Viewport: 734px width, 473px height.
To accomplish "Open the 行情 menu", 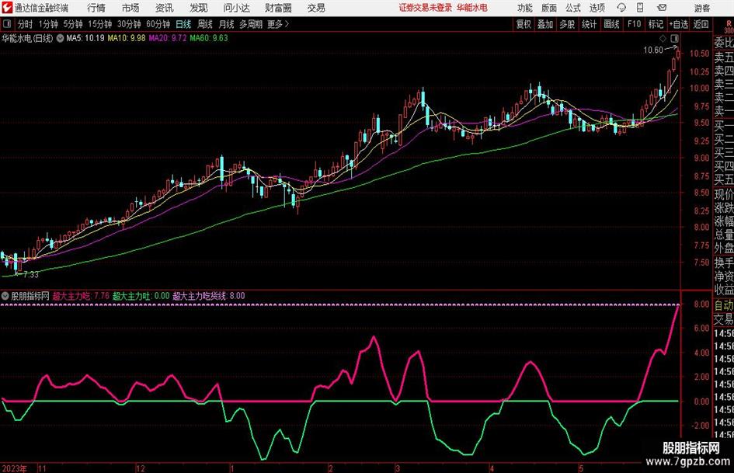I will click(96, 8).
